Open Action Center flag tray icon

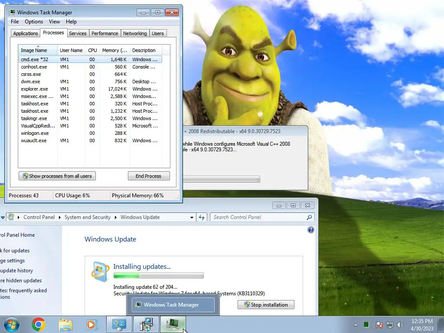pyautogui.click(x=379, y=324)
